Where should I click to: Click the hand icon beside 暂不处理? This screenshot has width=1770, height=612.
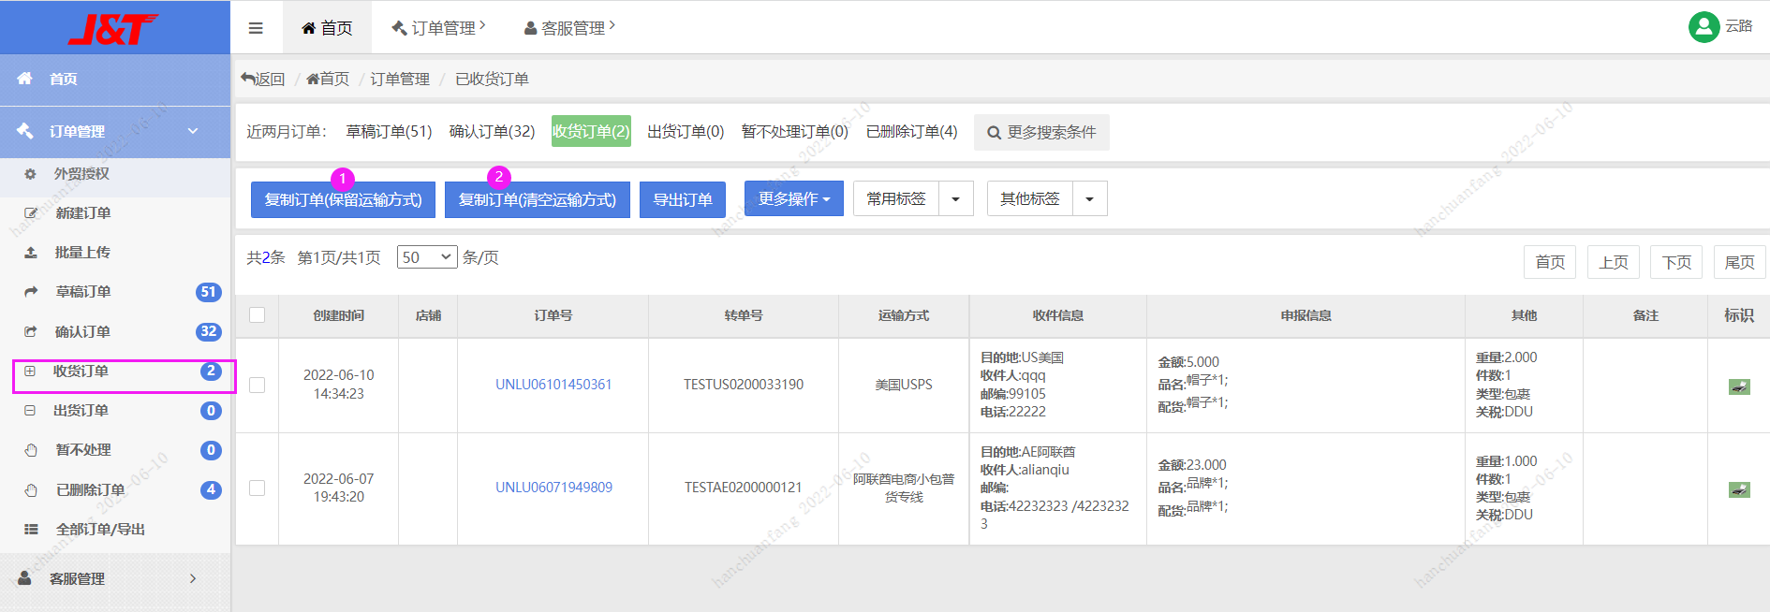click(31, 450)
